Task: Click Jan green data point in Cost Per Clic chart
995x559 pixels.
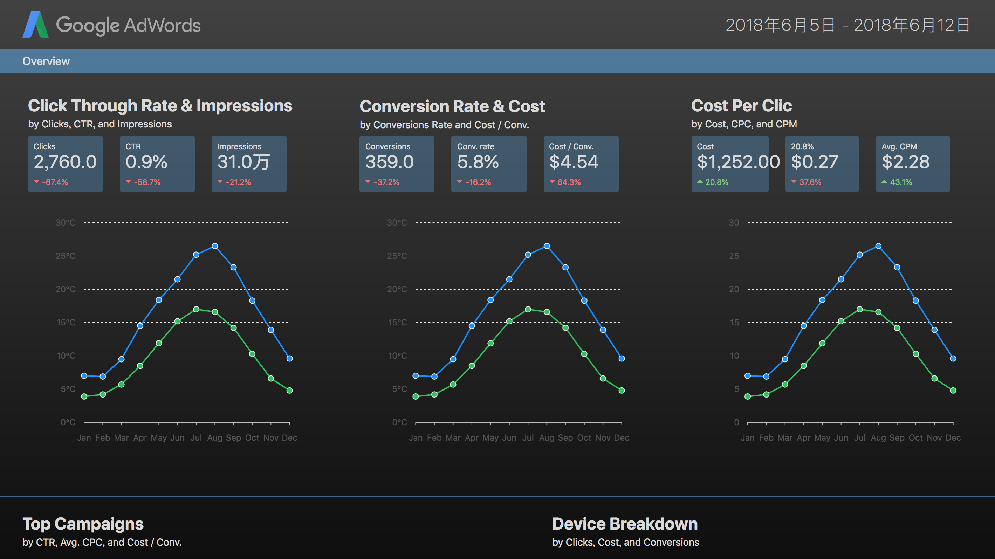Action: [x=748, y=397]
